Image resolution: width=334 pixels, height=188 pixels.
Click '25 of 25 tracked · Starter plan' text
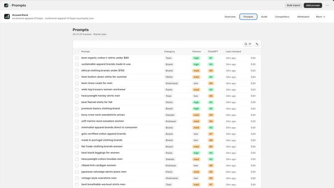tap(89, 34)
